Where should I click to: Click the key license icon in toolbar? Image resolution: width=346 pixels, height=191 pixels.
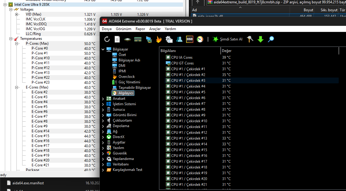click(x=250, y=39)
